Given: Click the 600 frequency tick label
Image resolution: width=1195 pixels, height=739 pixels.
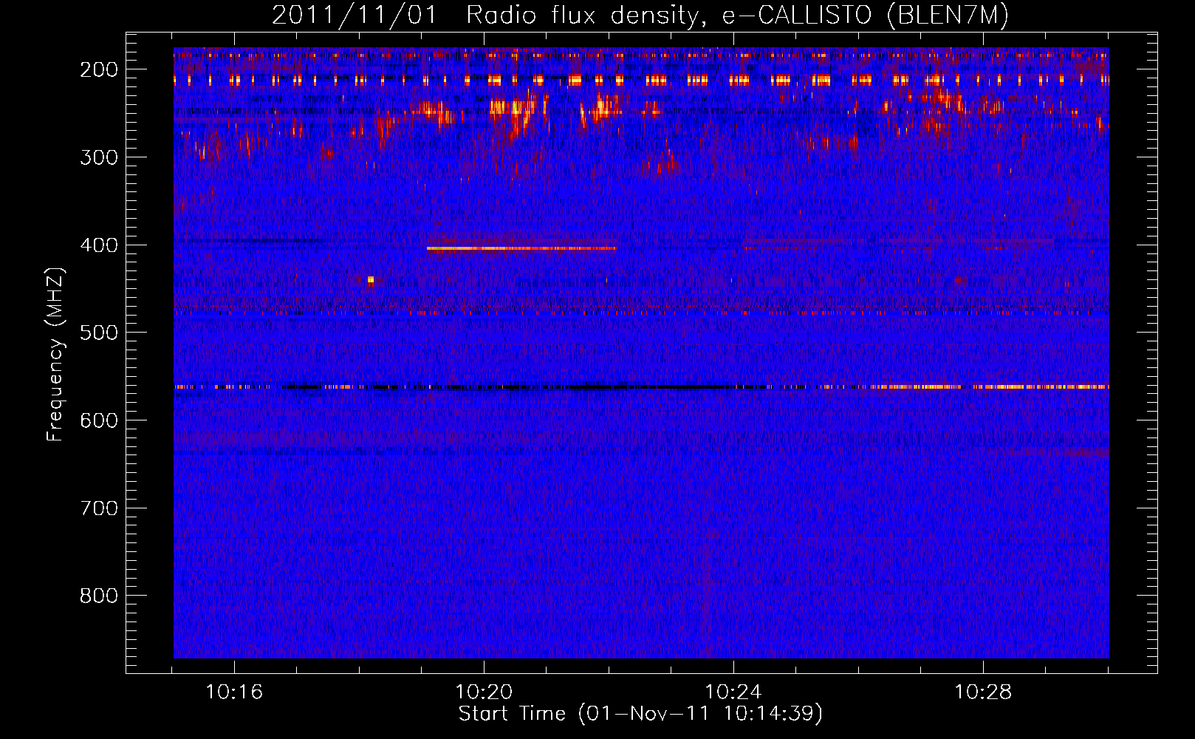Looking at the screenshot, I should coord(99,420).
